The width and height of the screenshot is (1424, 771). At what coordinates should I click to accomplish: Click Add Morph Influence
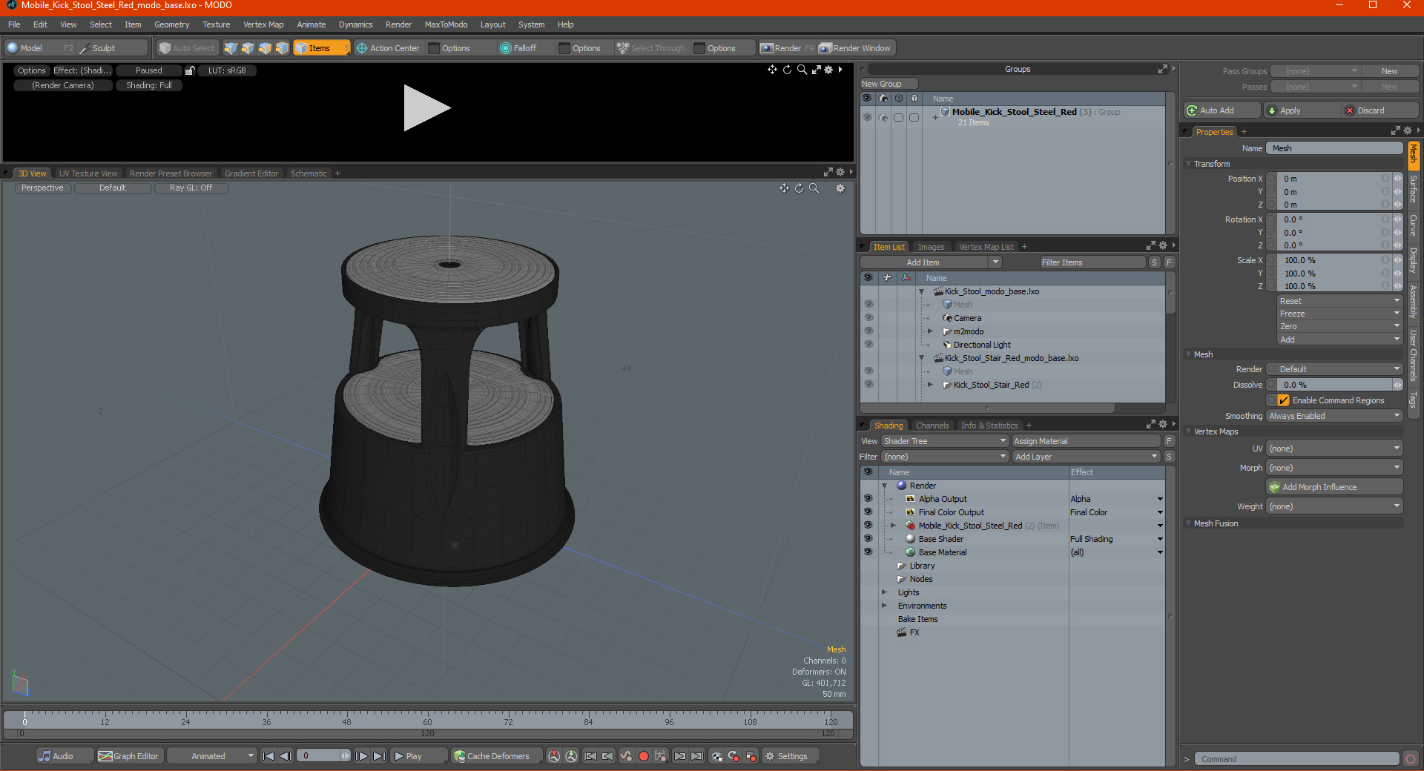coord(1335,487)
